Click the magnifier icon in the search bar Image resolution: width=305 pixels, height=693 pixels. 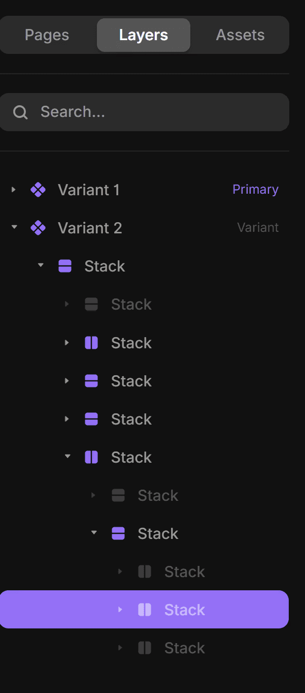point(20,112)
